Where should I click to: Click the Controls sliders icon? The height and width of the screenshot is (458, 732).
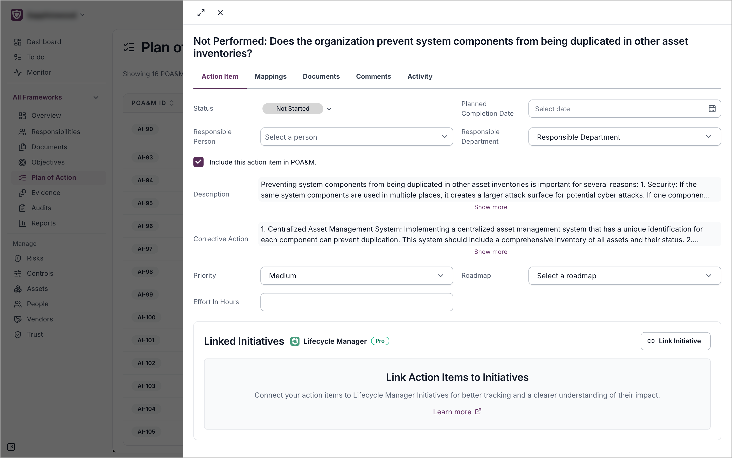coord(18,273)
